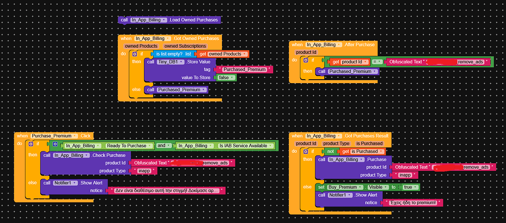Viewport: 506px width, 223px height.
Task: Select the '.Load Owned Purchases' call block label
Action: (193, 20)
